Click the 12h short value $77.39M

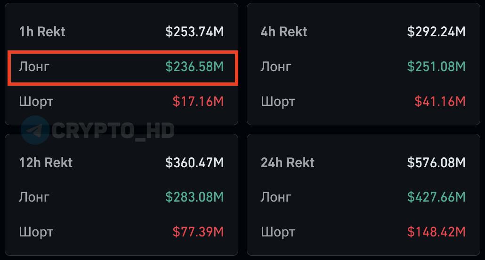(198, 232)
